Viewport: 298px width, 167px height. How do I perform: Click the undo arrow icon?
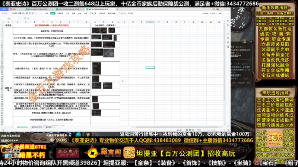[x=35, y=13]
